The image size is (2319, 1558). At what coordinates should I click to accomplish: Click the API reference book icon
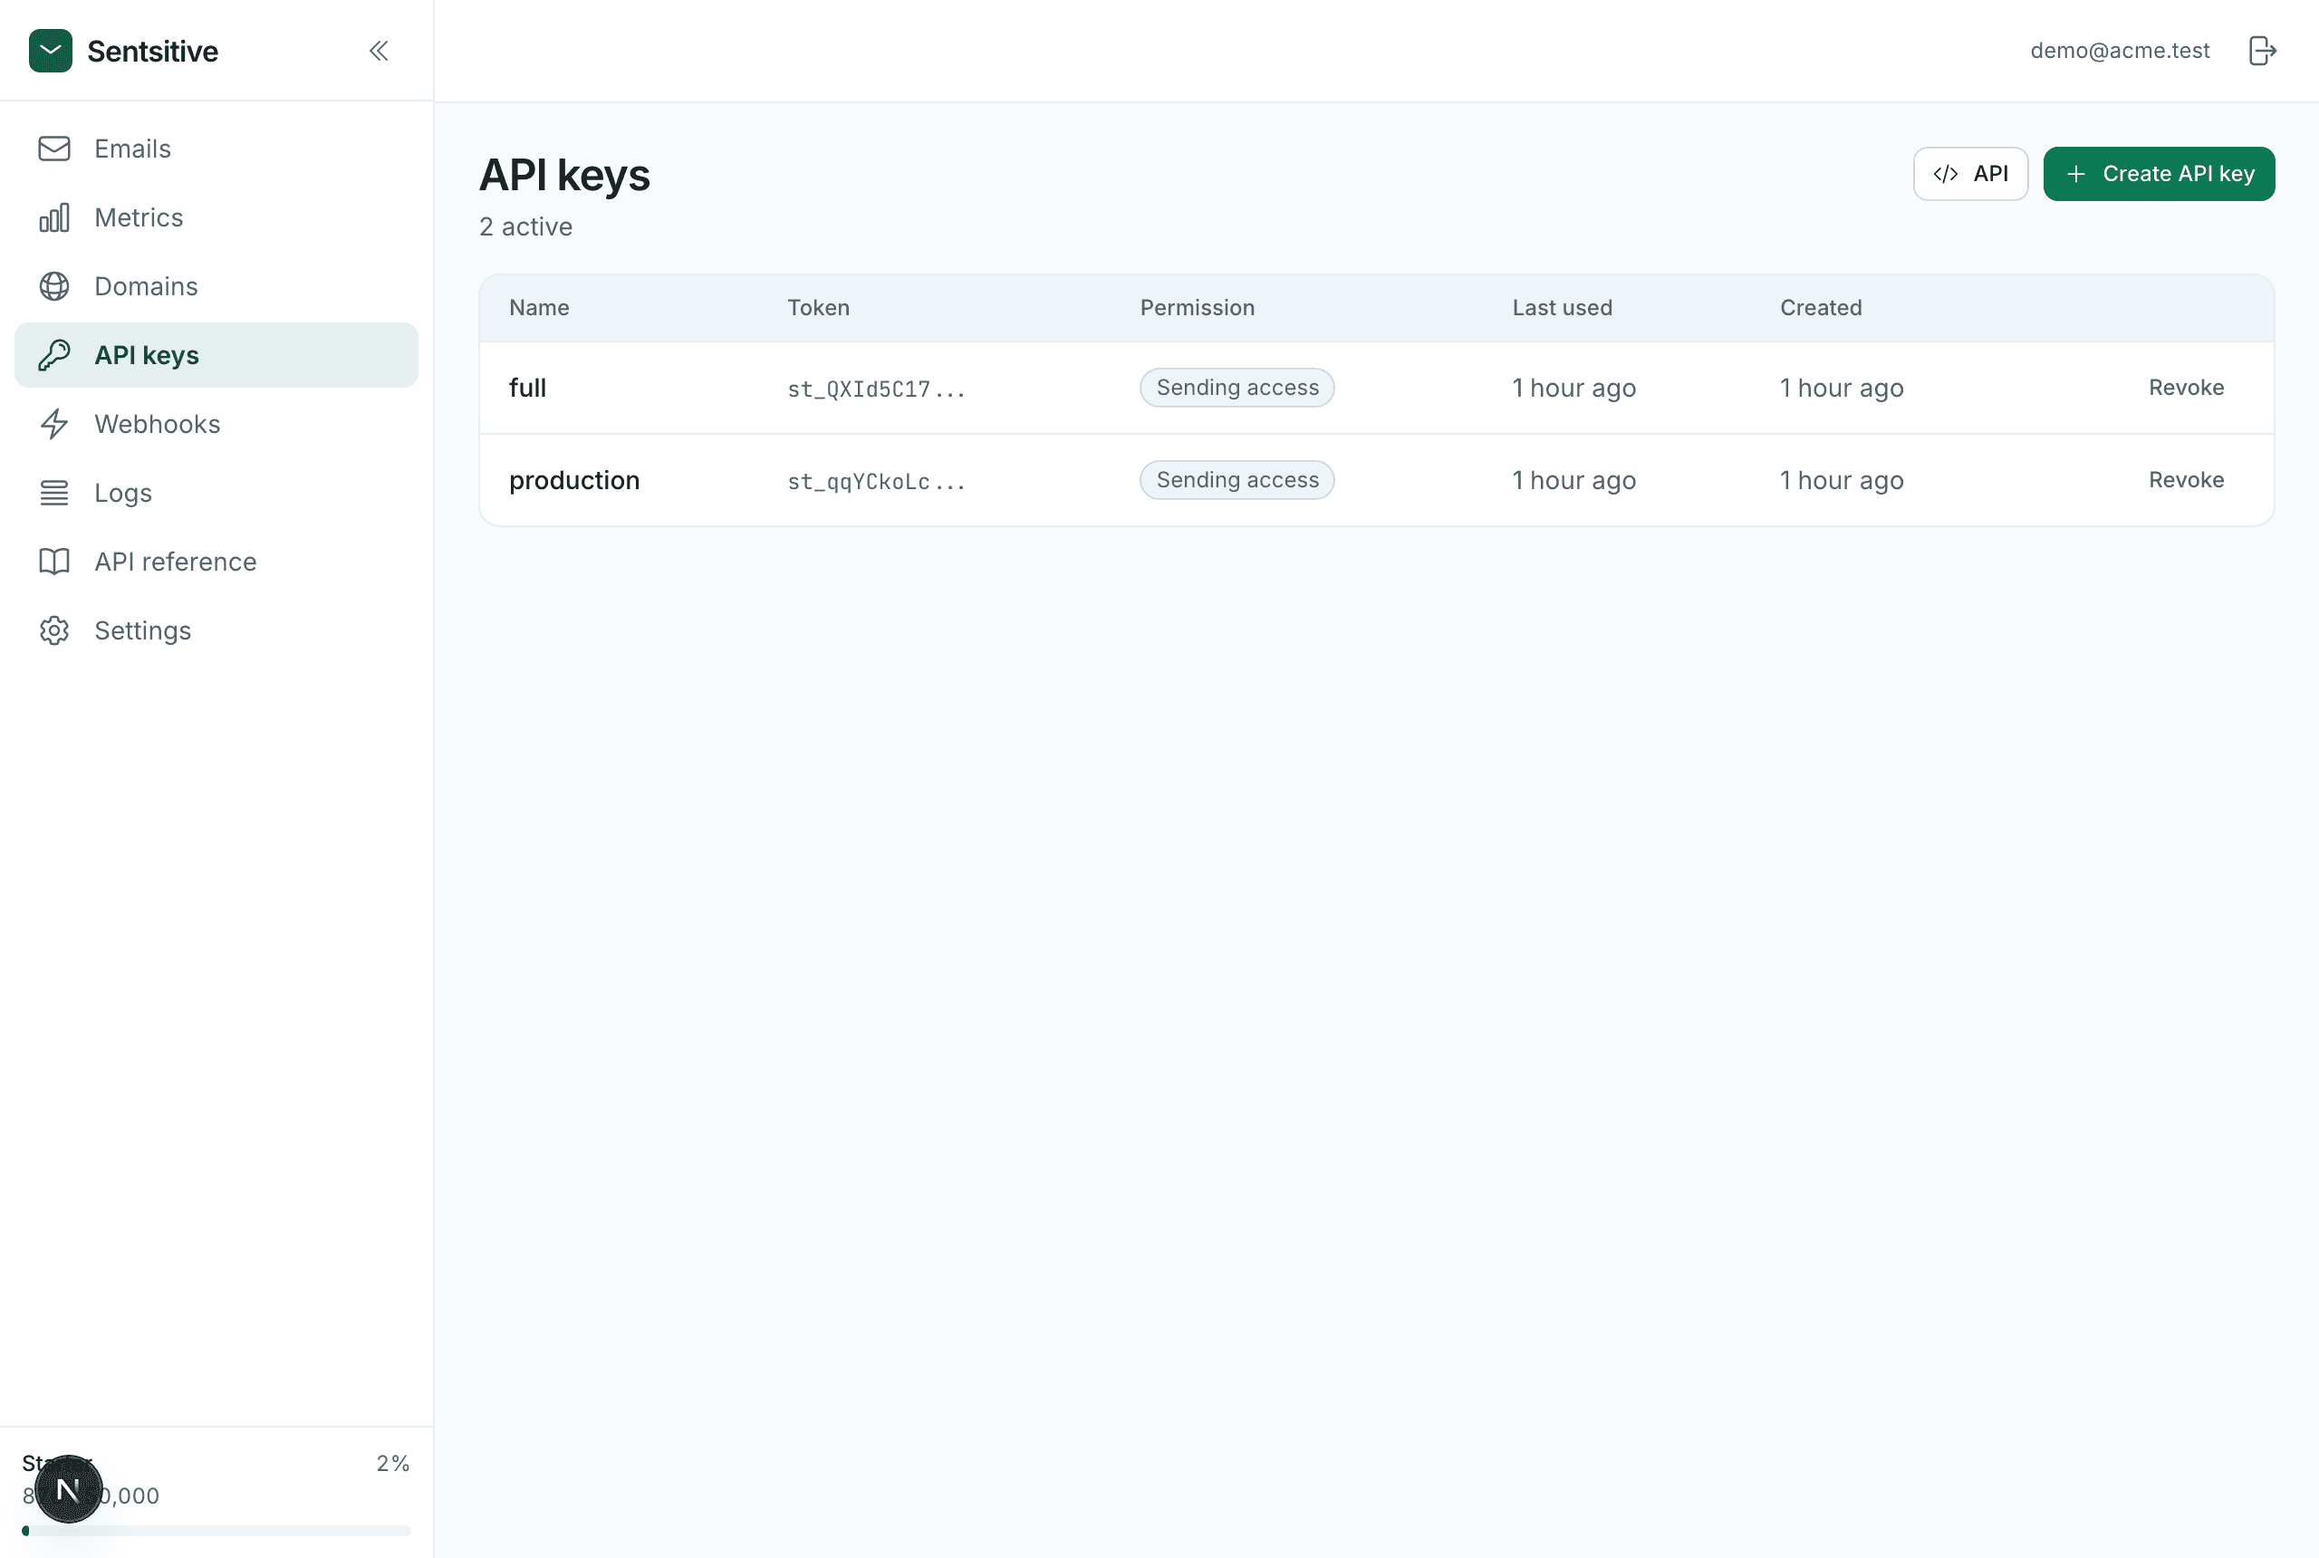[54, 562]
